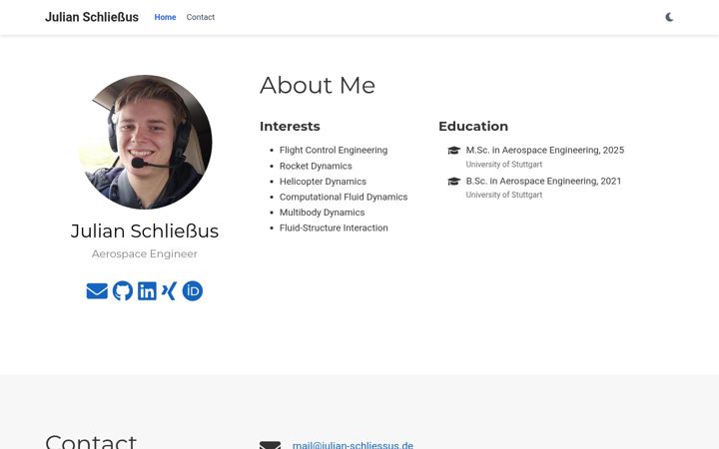Select the 'Computational Fluid Dynamics' list item
719x449 pixels.
[x=344, y=197]
